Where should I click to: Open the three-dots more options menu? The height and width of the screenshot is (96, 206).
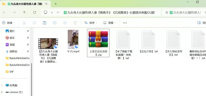(125, 23)
